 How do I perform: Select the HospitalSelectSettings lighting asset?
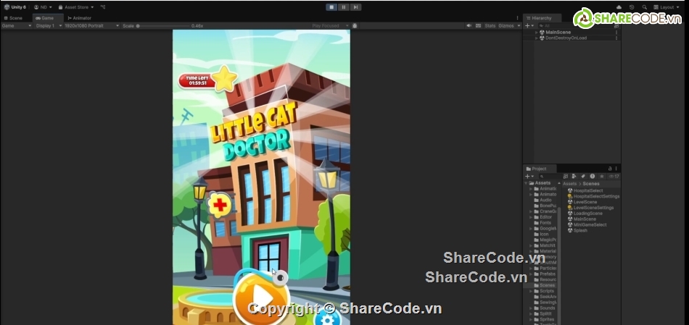point(594,196)
